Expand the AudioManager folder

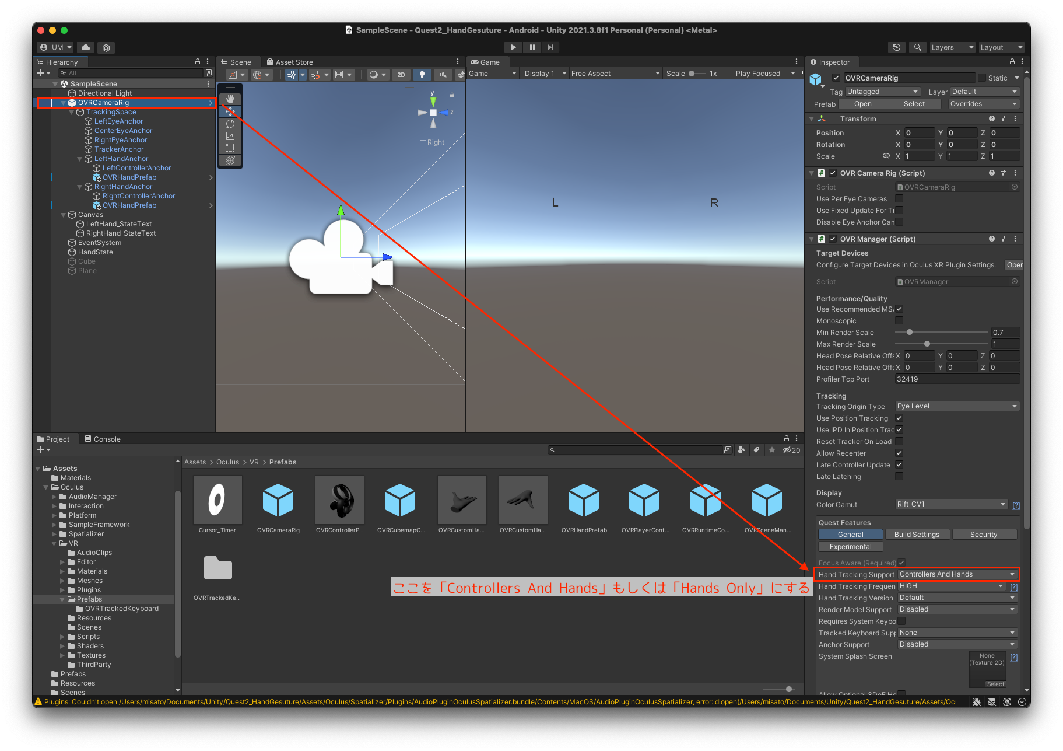[55, 497]
